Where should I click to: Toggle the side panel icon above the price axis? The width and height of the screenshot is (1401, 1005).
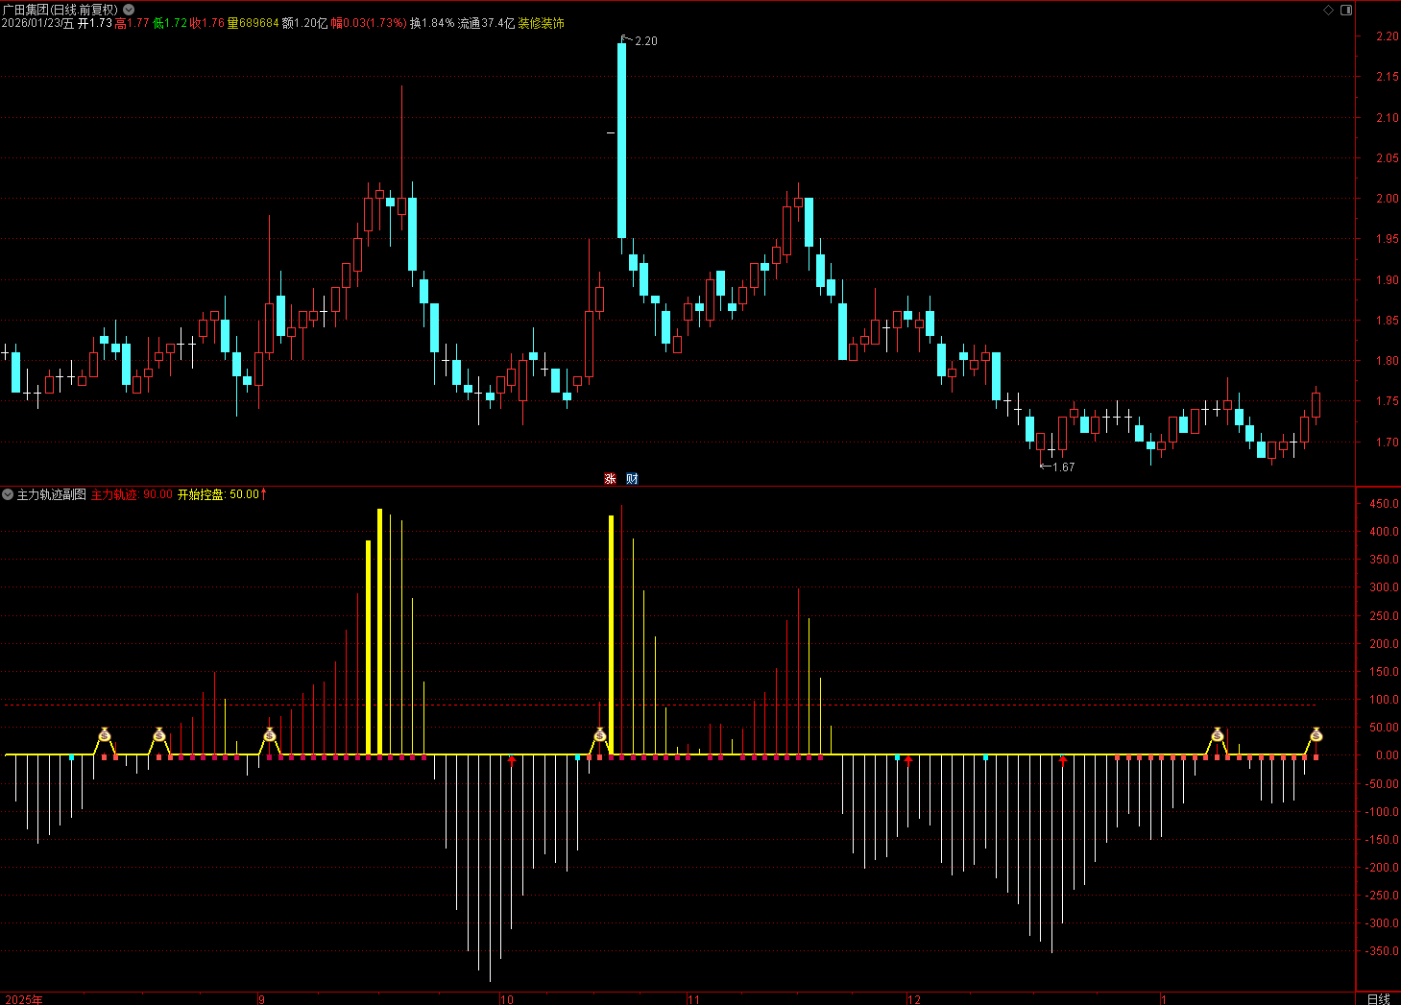1346,10
